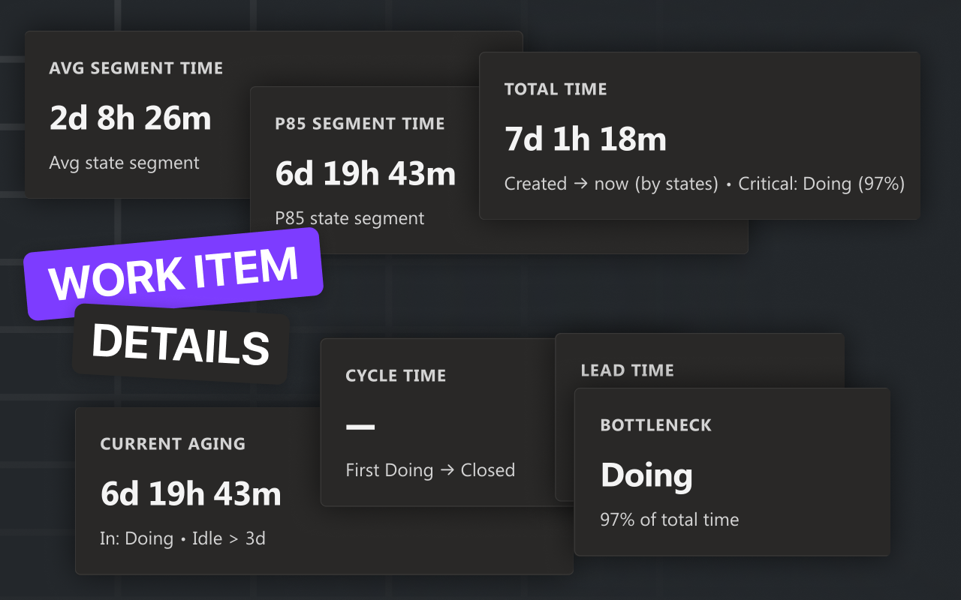Image resolution: width=961 pixels, height=600 pixels.
Task: Open the TOTAL TIME card
Action: [x=698, y=135]
